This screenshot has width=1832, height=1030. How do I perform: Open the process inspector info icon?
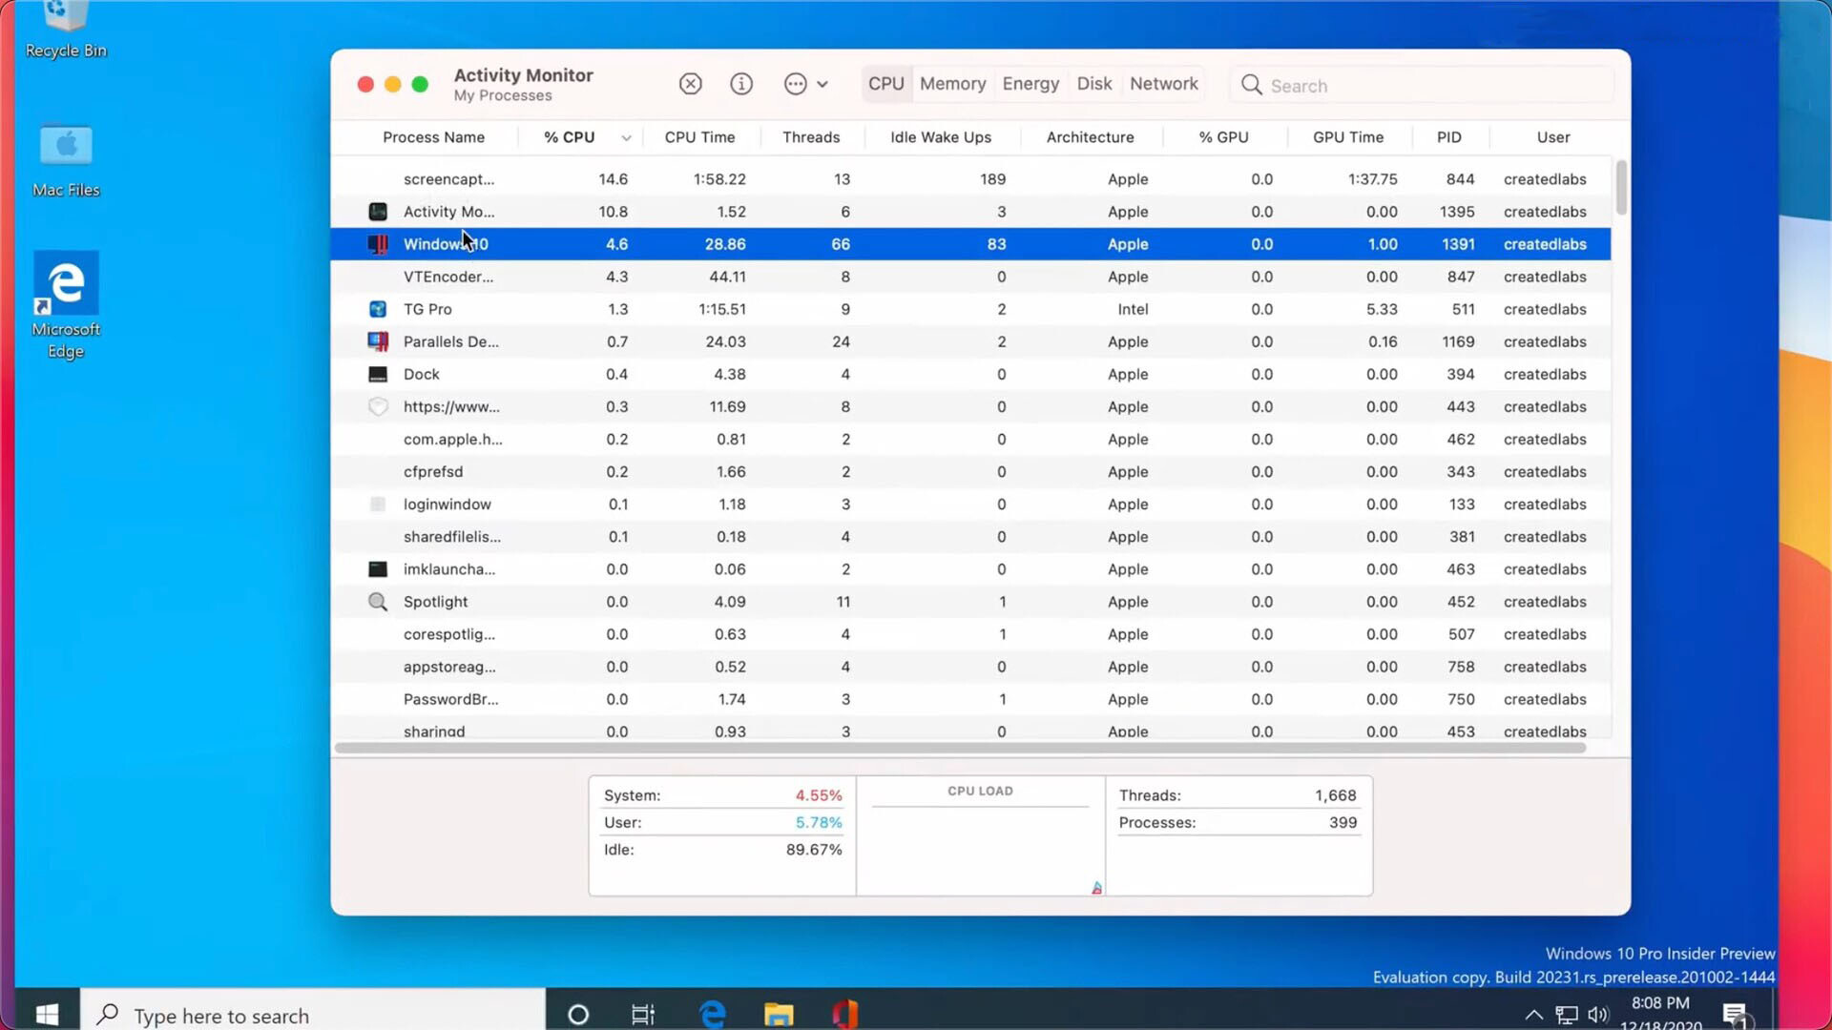click(741, 84)
